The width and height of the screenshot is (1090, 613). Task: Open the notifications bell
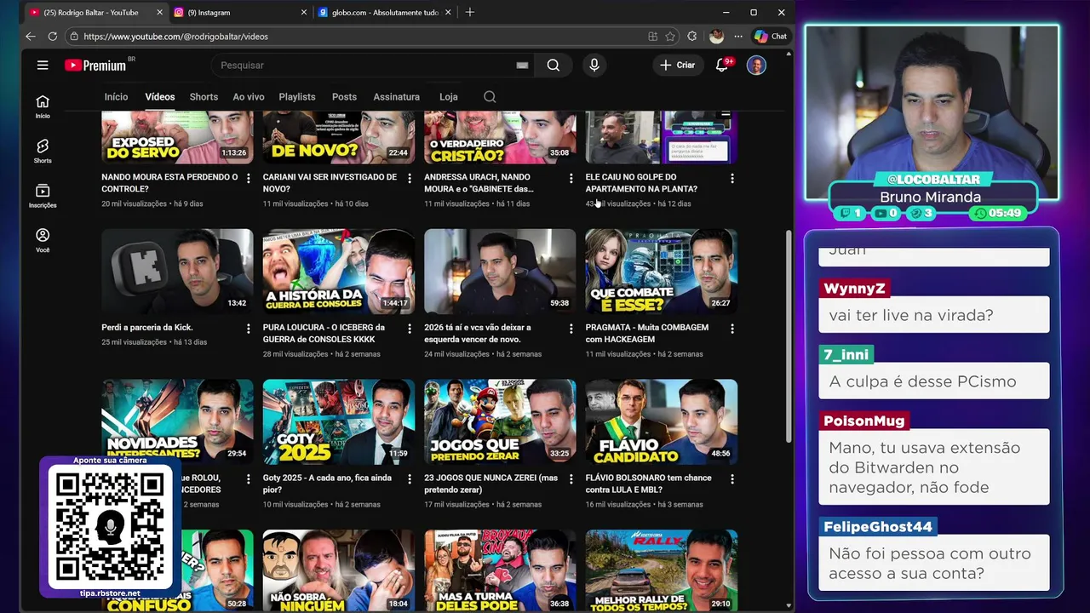pyautogui.click(x=722, y=65)
